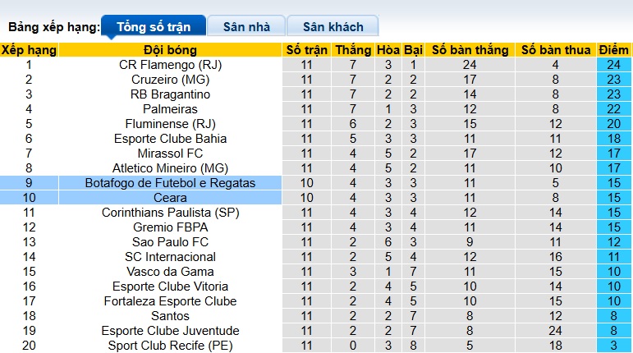
Task: Click CR Flamengo (RJ) team name
Action: click(x=170, y=65)
